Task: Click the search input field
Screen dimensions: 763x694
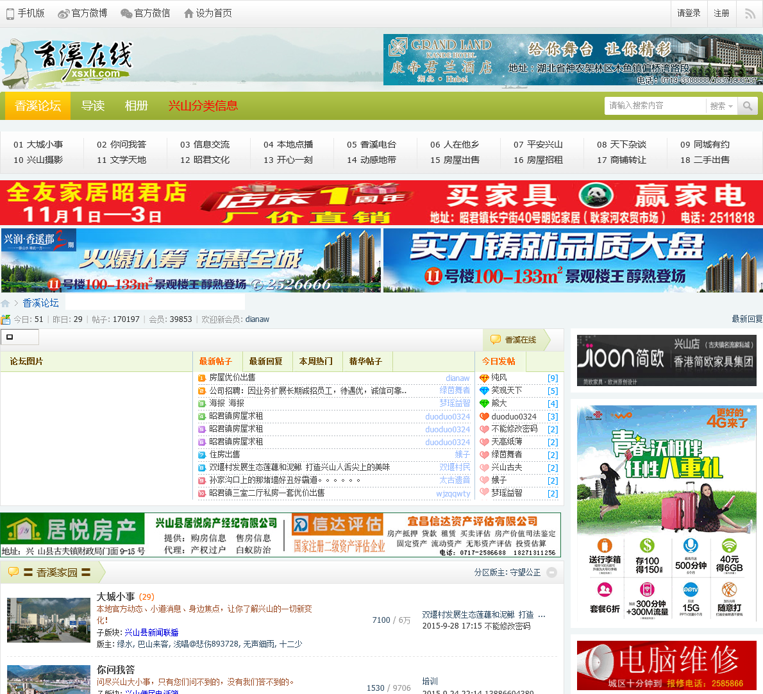Action: (655, 106)
